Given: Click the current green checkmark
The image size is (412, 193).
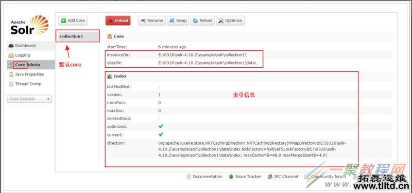Looking at the screenshot, I should click(x=161, y=134).
